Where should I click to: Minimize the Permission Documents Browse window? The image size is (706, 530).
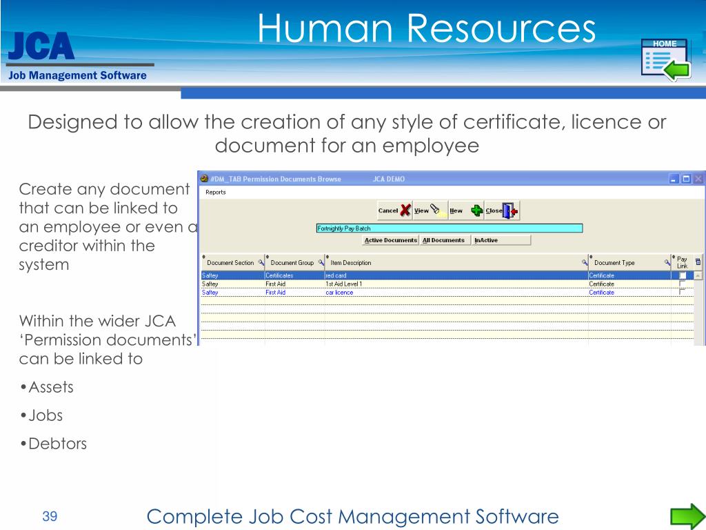tap(674, 179)
